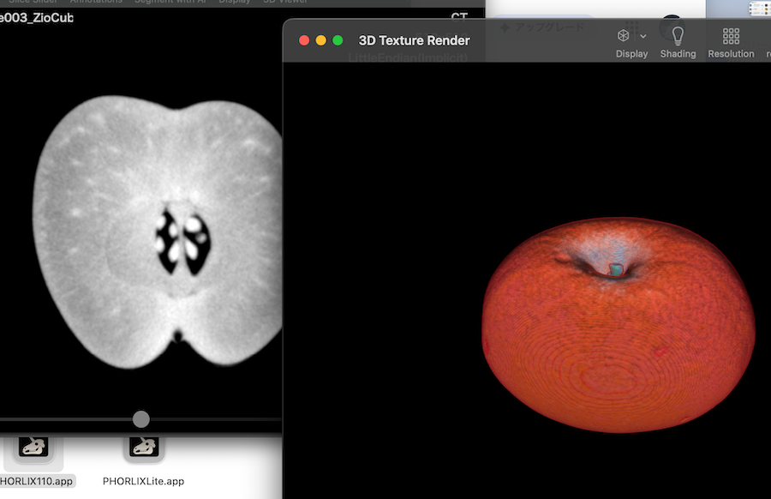Viewport: 771px width, 499px height.
Task: Click the 3D Texture Render window title
Action: [x=414, y=40]
